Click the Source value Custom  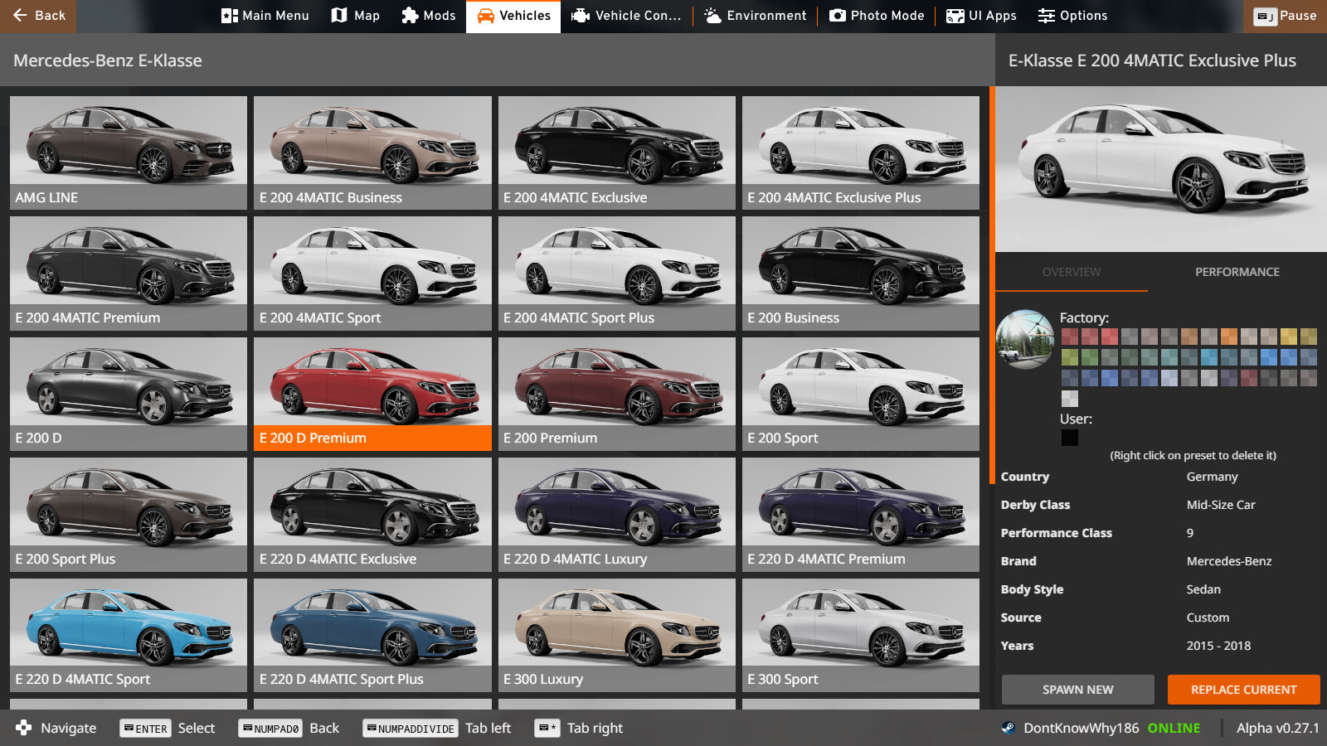1208,618
